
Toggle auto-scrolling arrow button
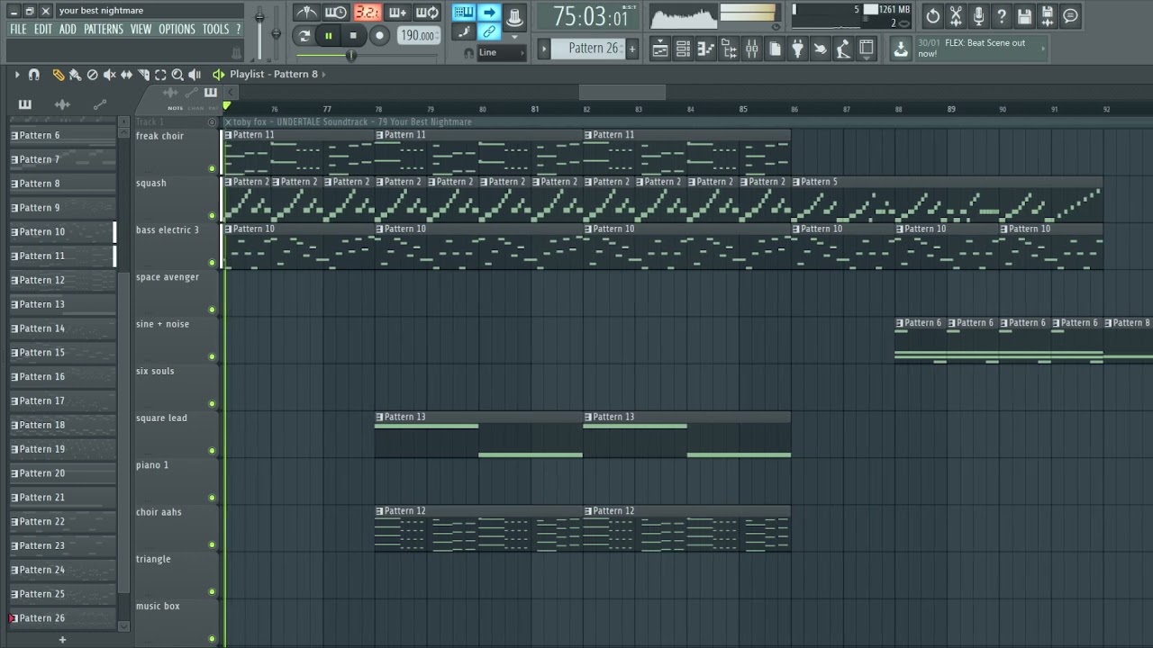pyautogui.click(x=489, y=13)
